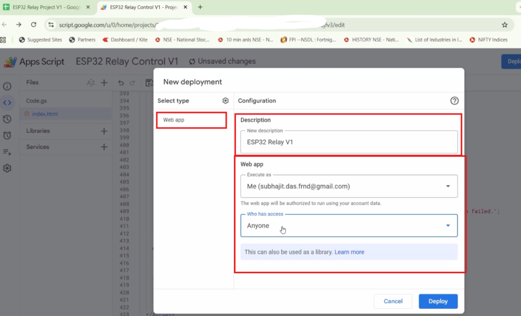Undo last edit in editor toolbar
The height and width of the screenshot is (316, 521).
pyautogui.click(x=121, y=83)
